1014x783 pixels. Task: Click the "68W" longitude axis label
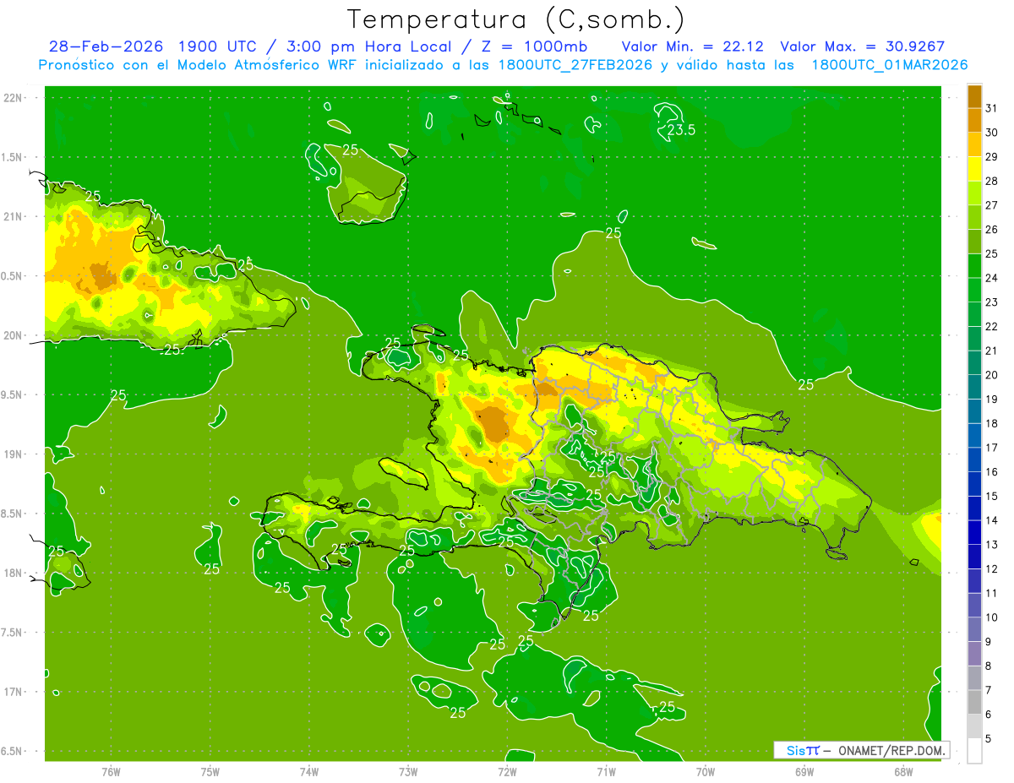click(x=903, y=772)
